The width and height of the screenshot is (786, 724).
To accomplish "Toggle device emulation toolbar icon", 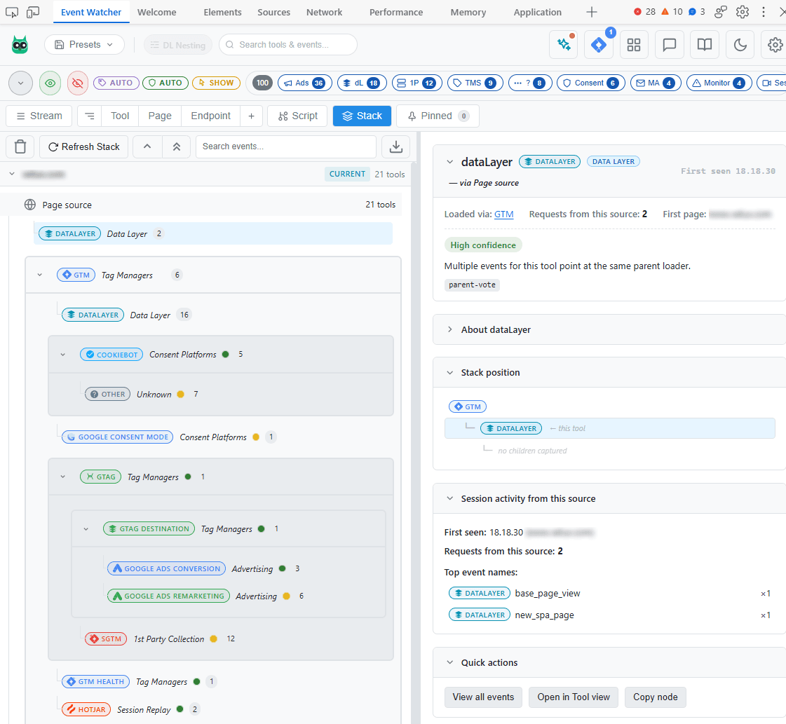I will pyautogui.click(x=33, y=12).
